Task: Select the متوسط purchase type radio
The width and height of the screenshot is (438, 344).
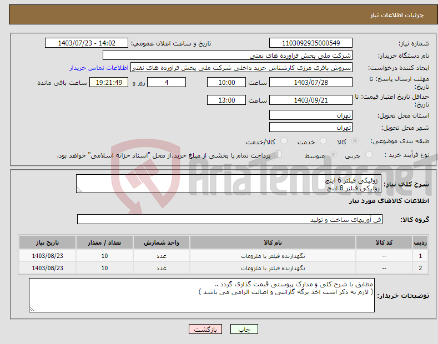Action: (x=333, y=155)
